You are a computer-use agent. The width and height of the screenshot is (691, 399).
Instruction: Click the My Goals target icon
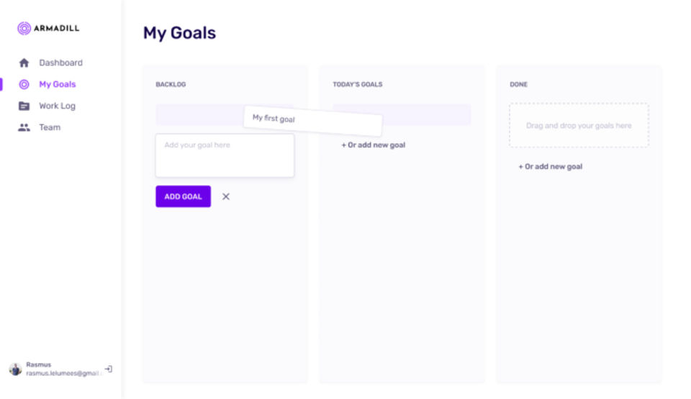point(24,85)
